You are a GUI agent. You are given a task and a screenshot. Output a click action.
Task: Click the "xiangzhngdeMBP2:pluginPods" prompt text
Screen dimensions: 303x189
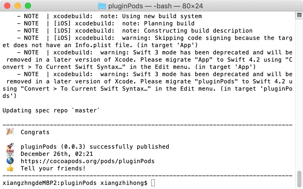[x=49, y=183]
